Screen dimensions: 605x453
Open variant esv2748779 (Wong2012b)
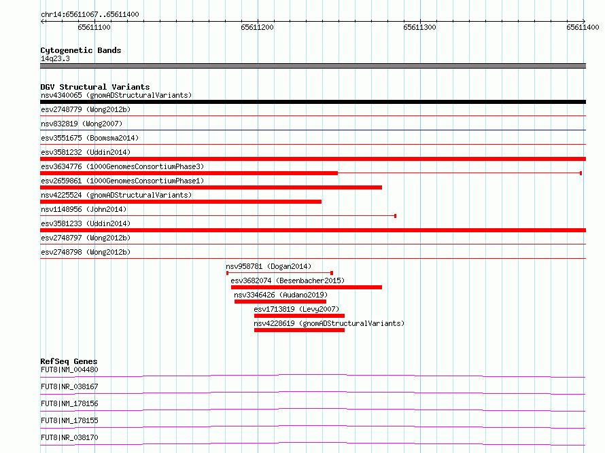click(86, 109)
